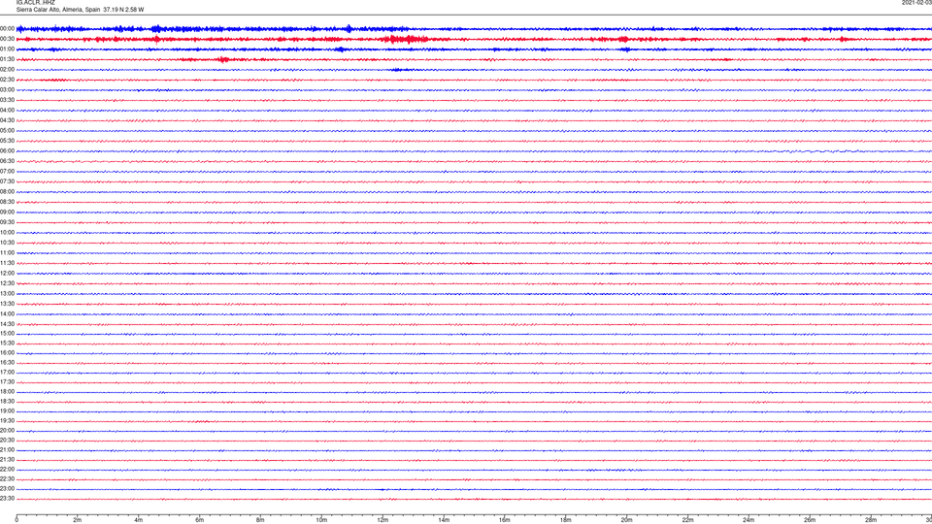Click the 12m tick label on time axis
The width and height of the screenshot is (932, 524).
pos(383,520)
